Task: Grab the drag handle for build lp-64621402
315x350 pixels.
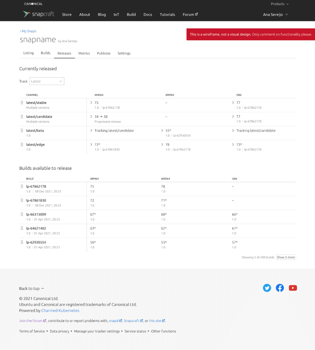Action: coord(22,228)
